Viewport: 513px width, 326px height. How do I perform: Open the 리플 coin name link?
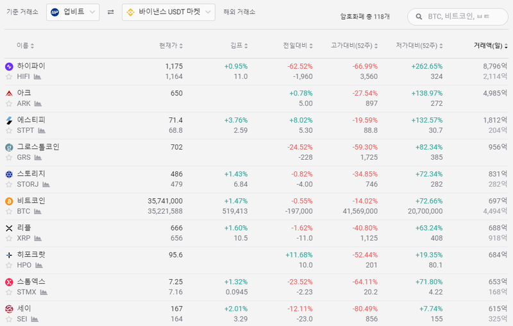(24, 228)
